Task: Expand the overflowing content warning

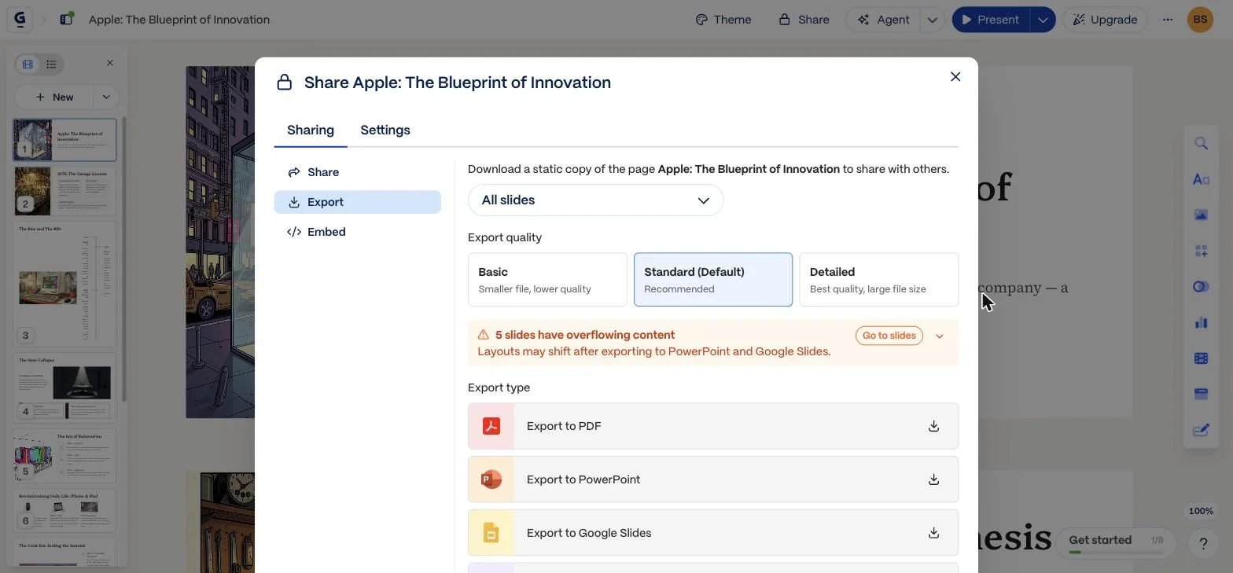Action: point(940,336)
